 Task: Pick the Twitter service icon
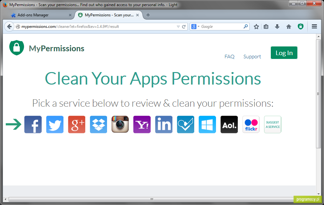coord(55,125)
